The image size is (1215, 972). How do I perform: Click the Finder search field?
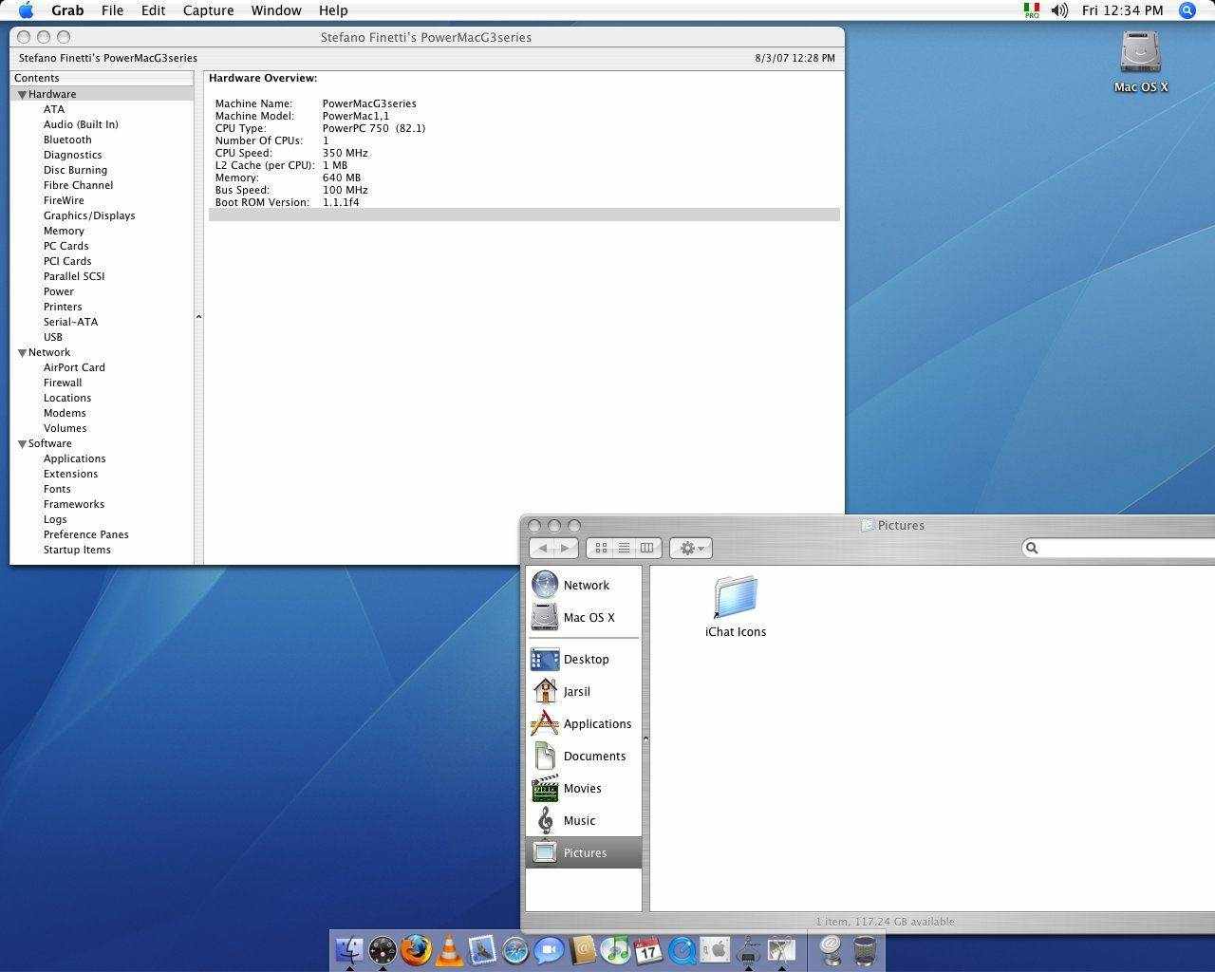(x=1118, y=548)
